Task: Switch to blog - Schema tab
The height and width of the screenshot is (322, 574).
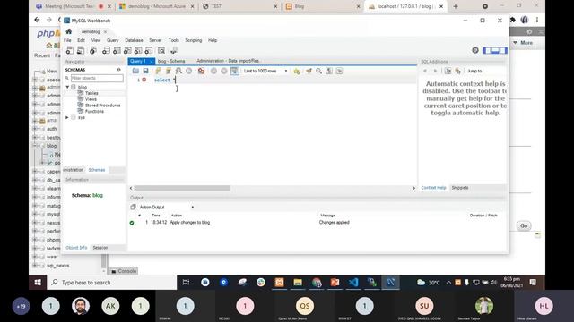Action: pos(171,61)
